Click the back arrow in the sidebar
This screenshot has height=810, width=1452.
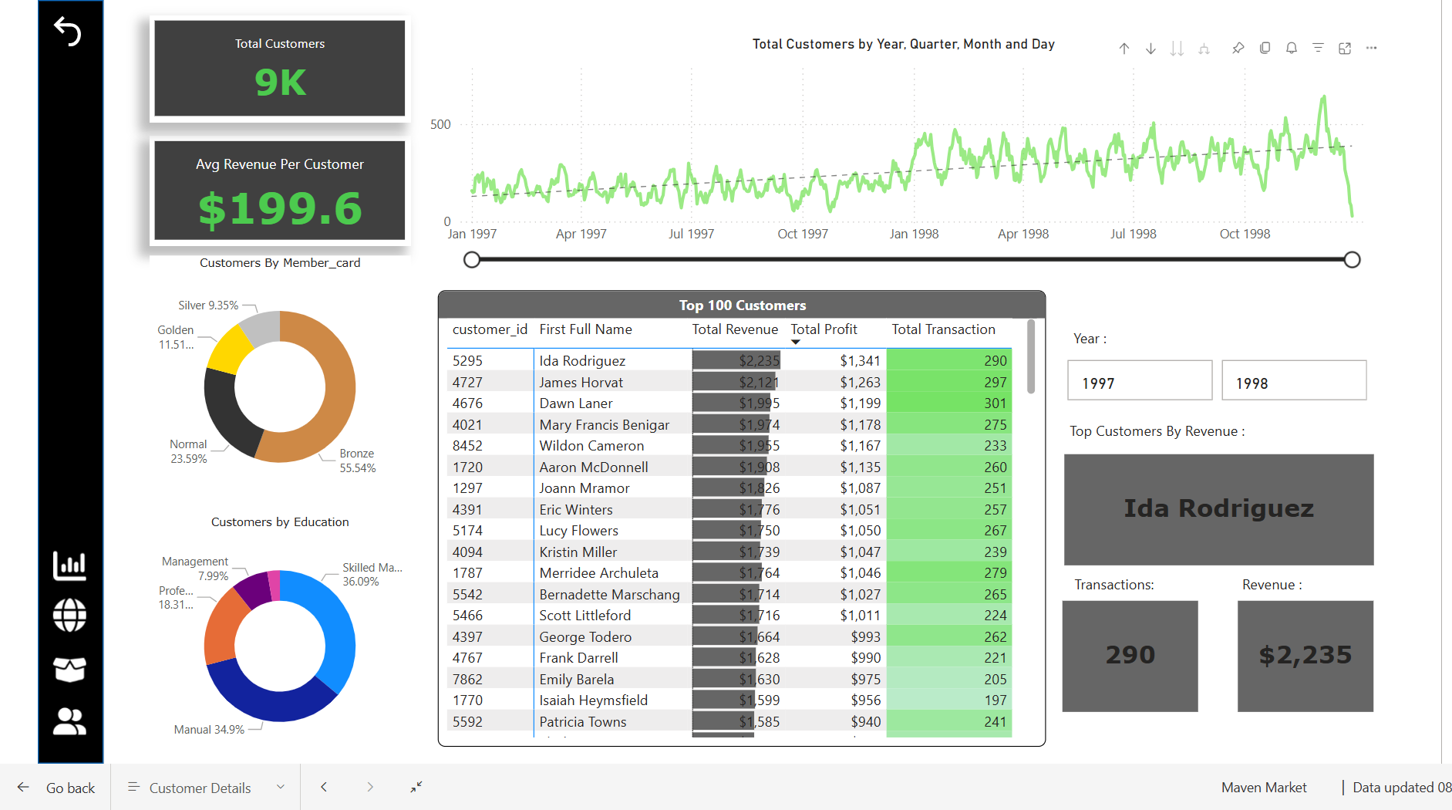[68, 32]
